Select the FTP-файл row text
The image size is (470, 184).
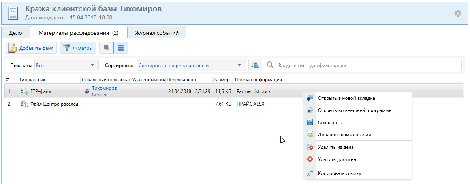pyautogui.click(x=42, y=91)
